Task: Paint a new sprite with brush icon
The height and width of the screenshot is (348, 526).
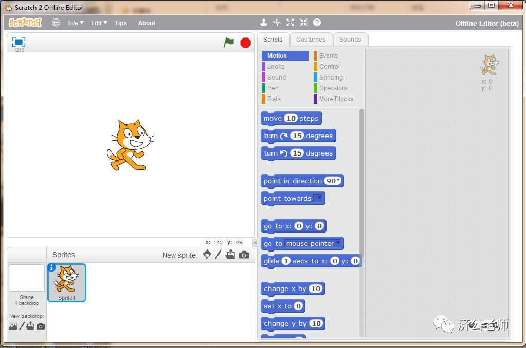Action: click(x=219, y=255)
